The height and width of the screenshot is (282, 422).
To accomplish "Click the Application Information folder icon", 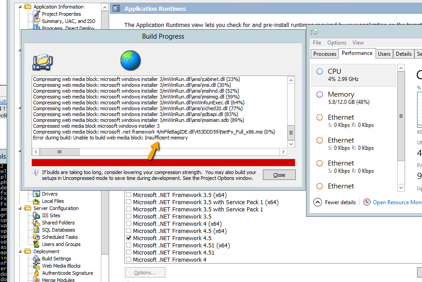I will click(x=28, y=6).
